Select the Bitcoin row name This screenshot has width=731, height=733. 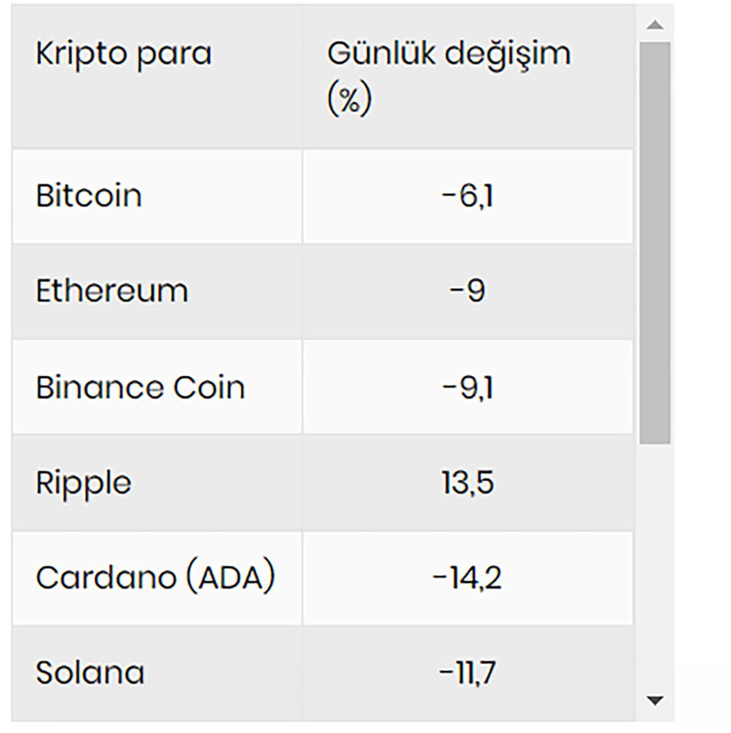click(89, 196)
